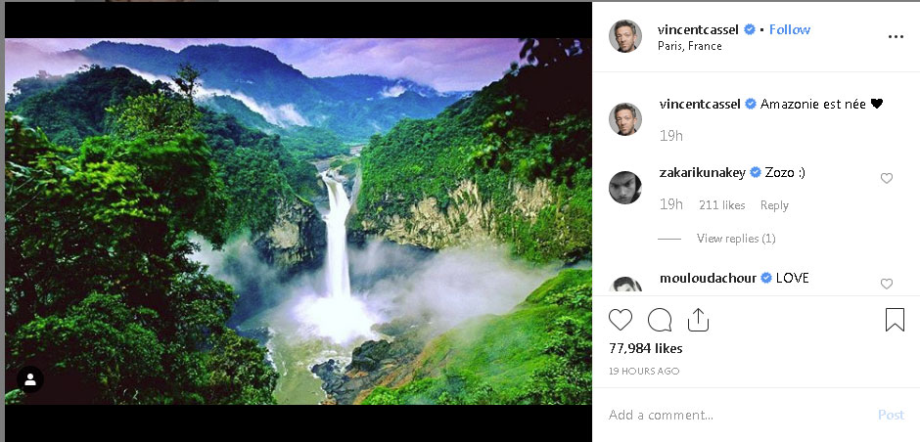920x442 pixels.
Task: Like the post with the heart icon
Action: click(x=621, y=320)
